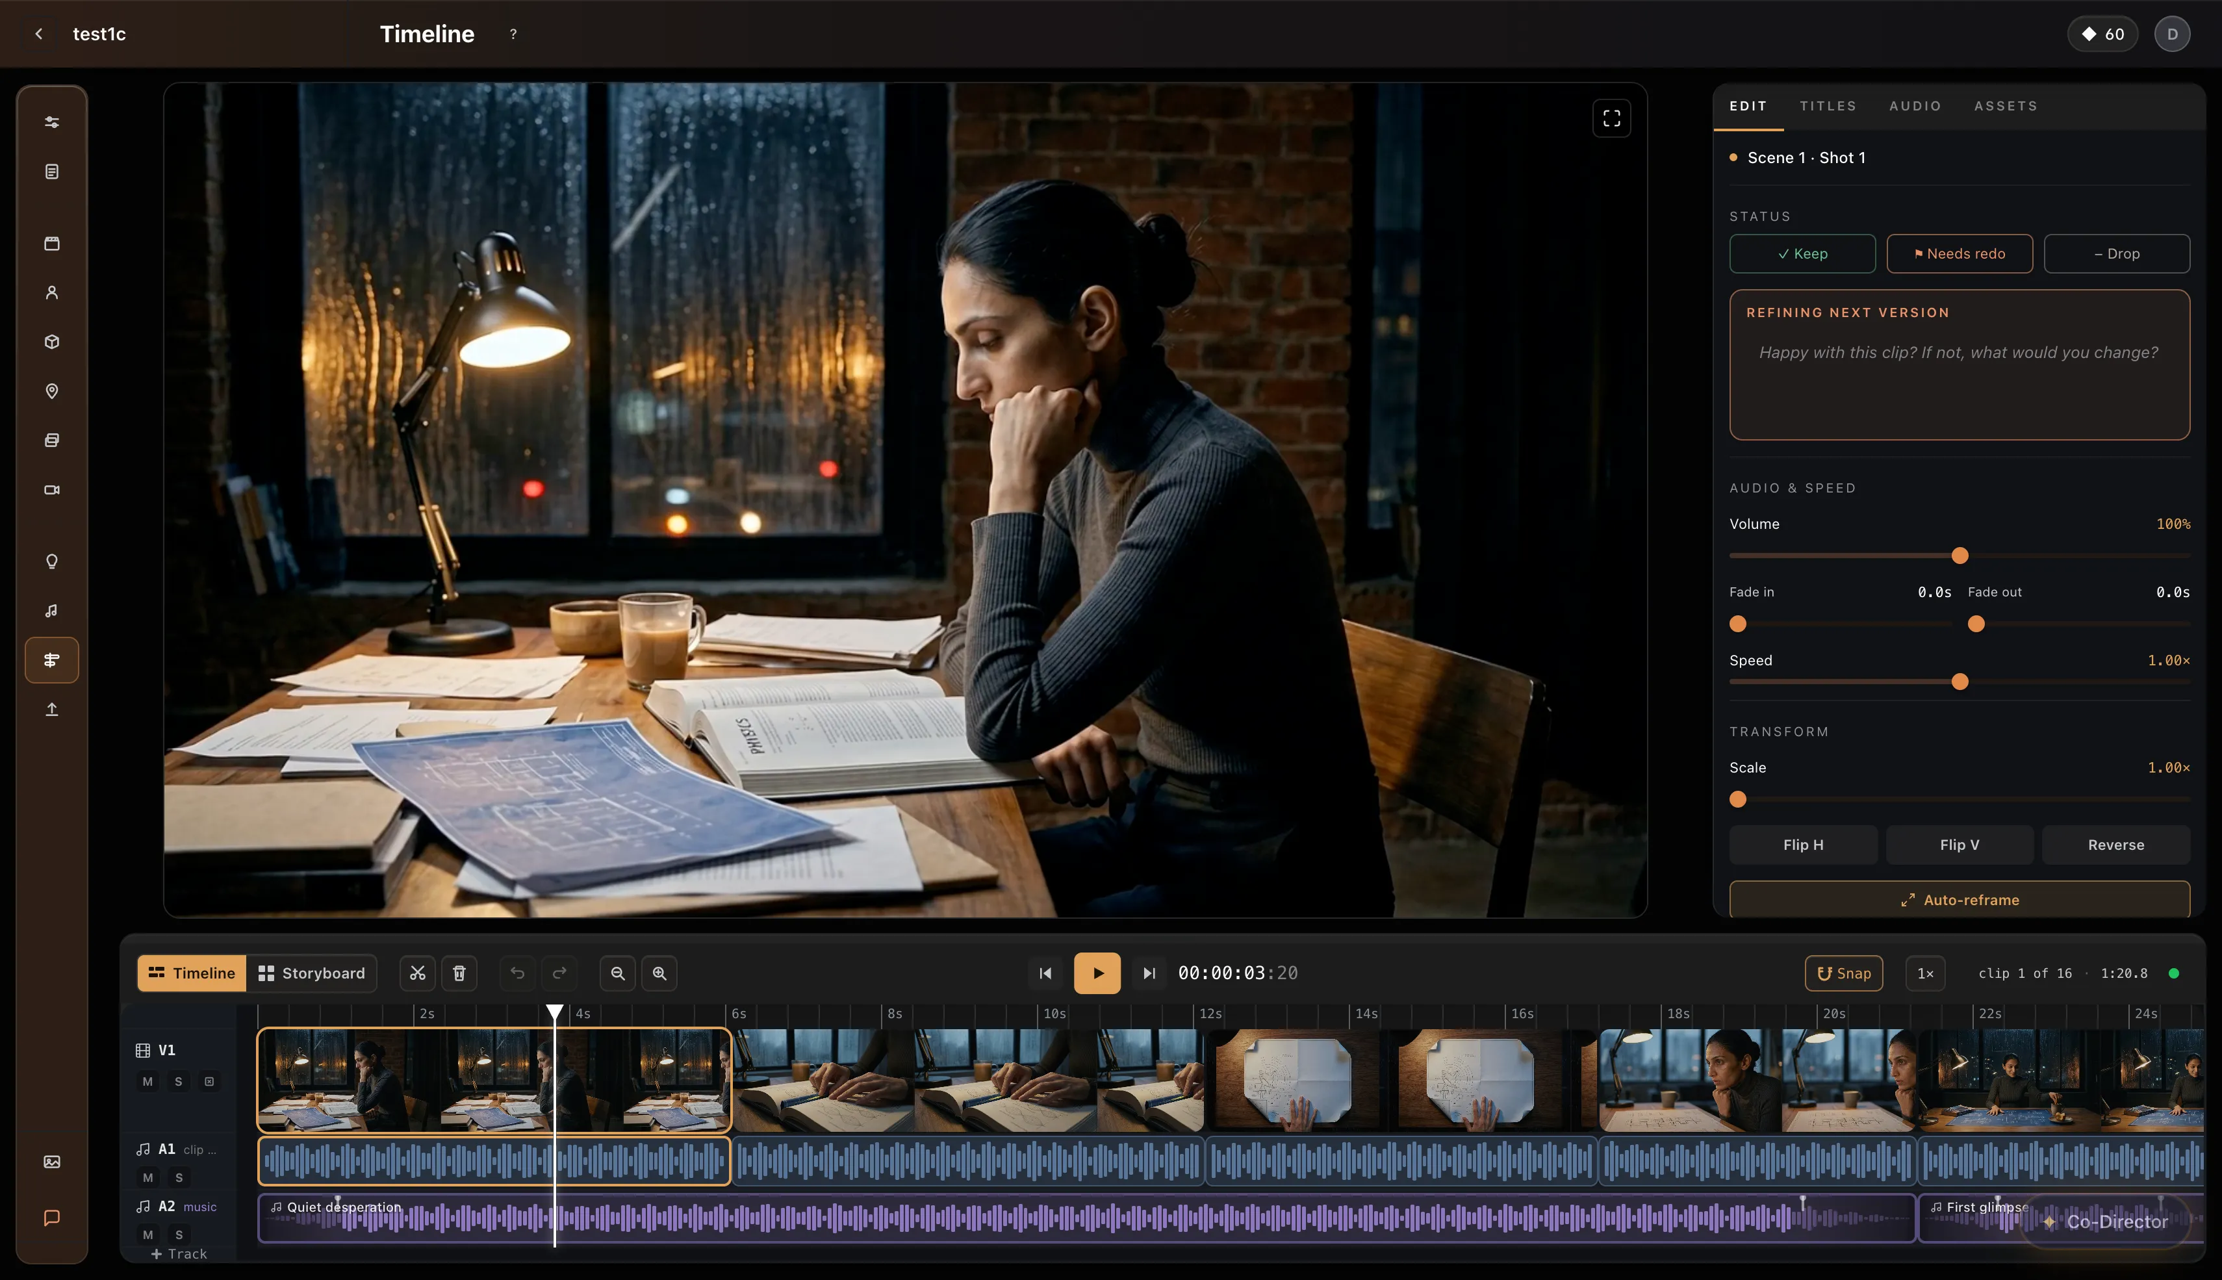Split the clip with the scissors tool

coord(418,973)
